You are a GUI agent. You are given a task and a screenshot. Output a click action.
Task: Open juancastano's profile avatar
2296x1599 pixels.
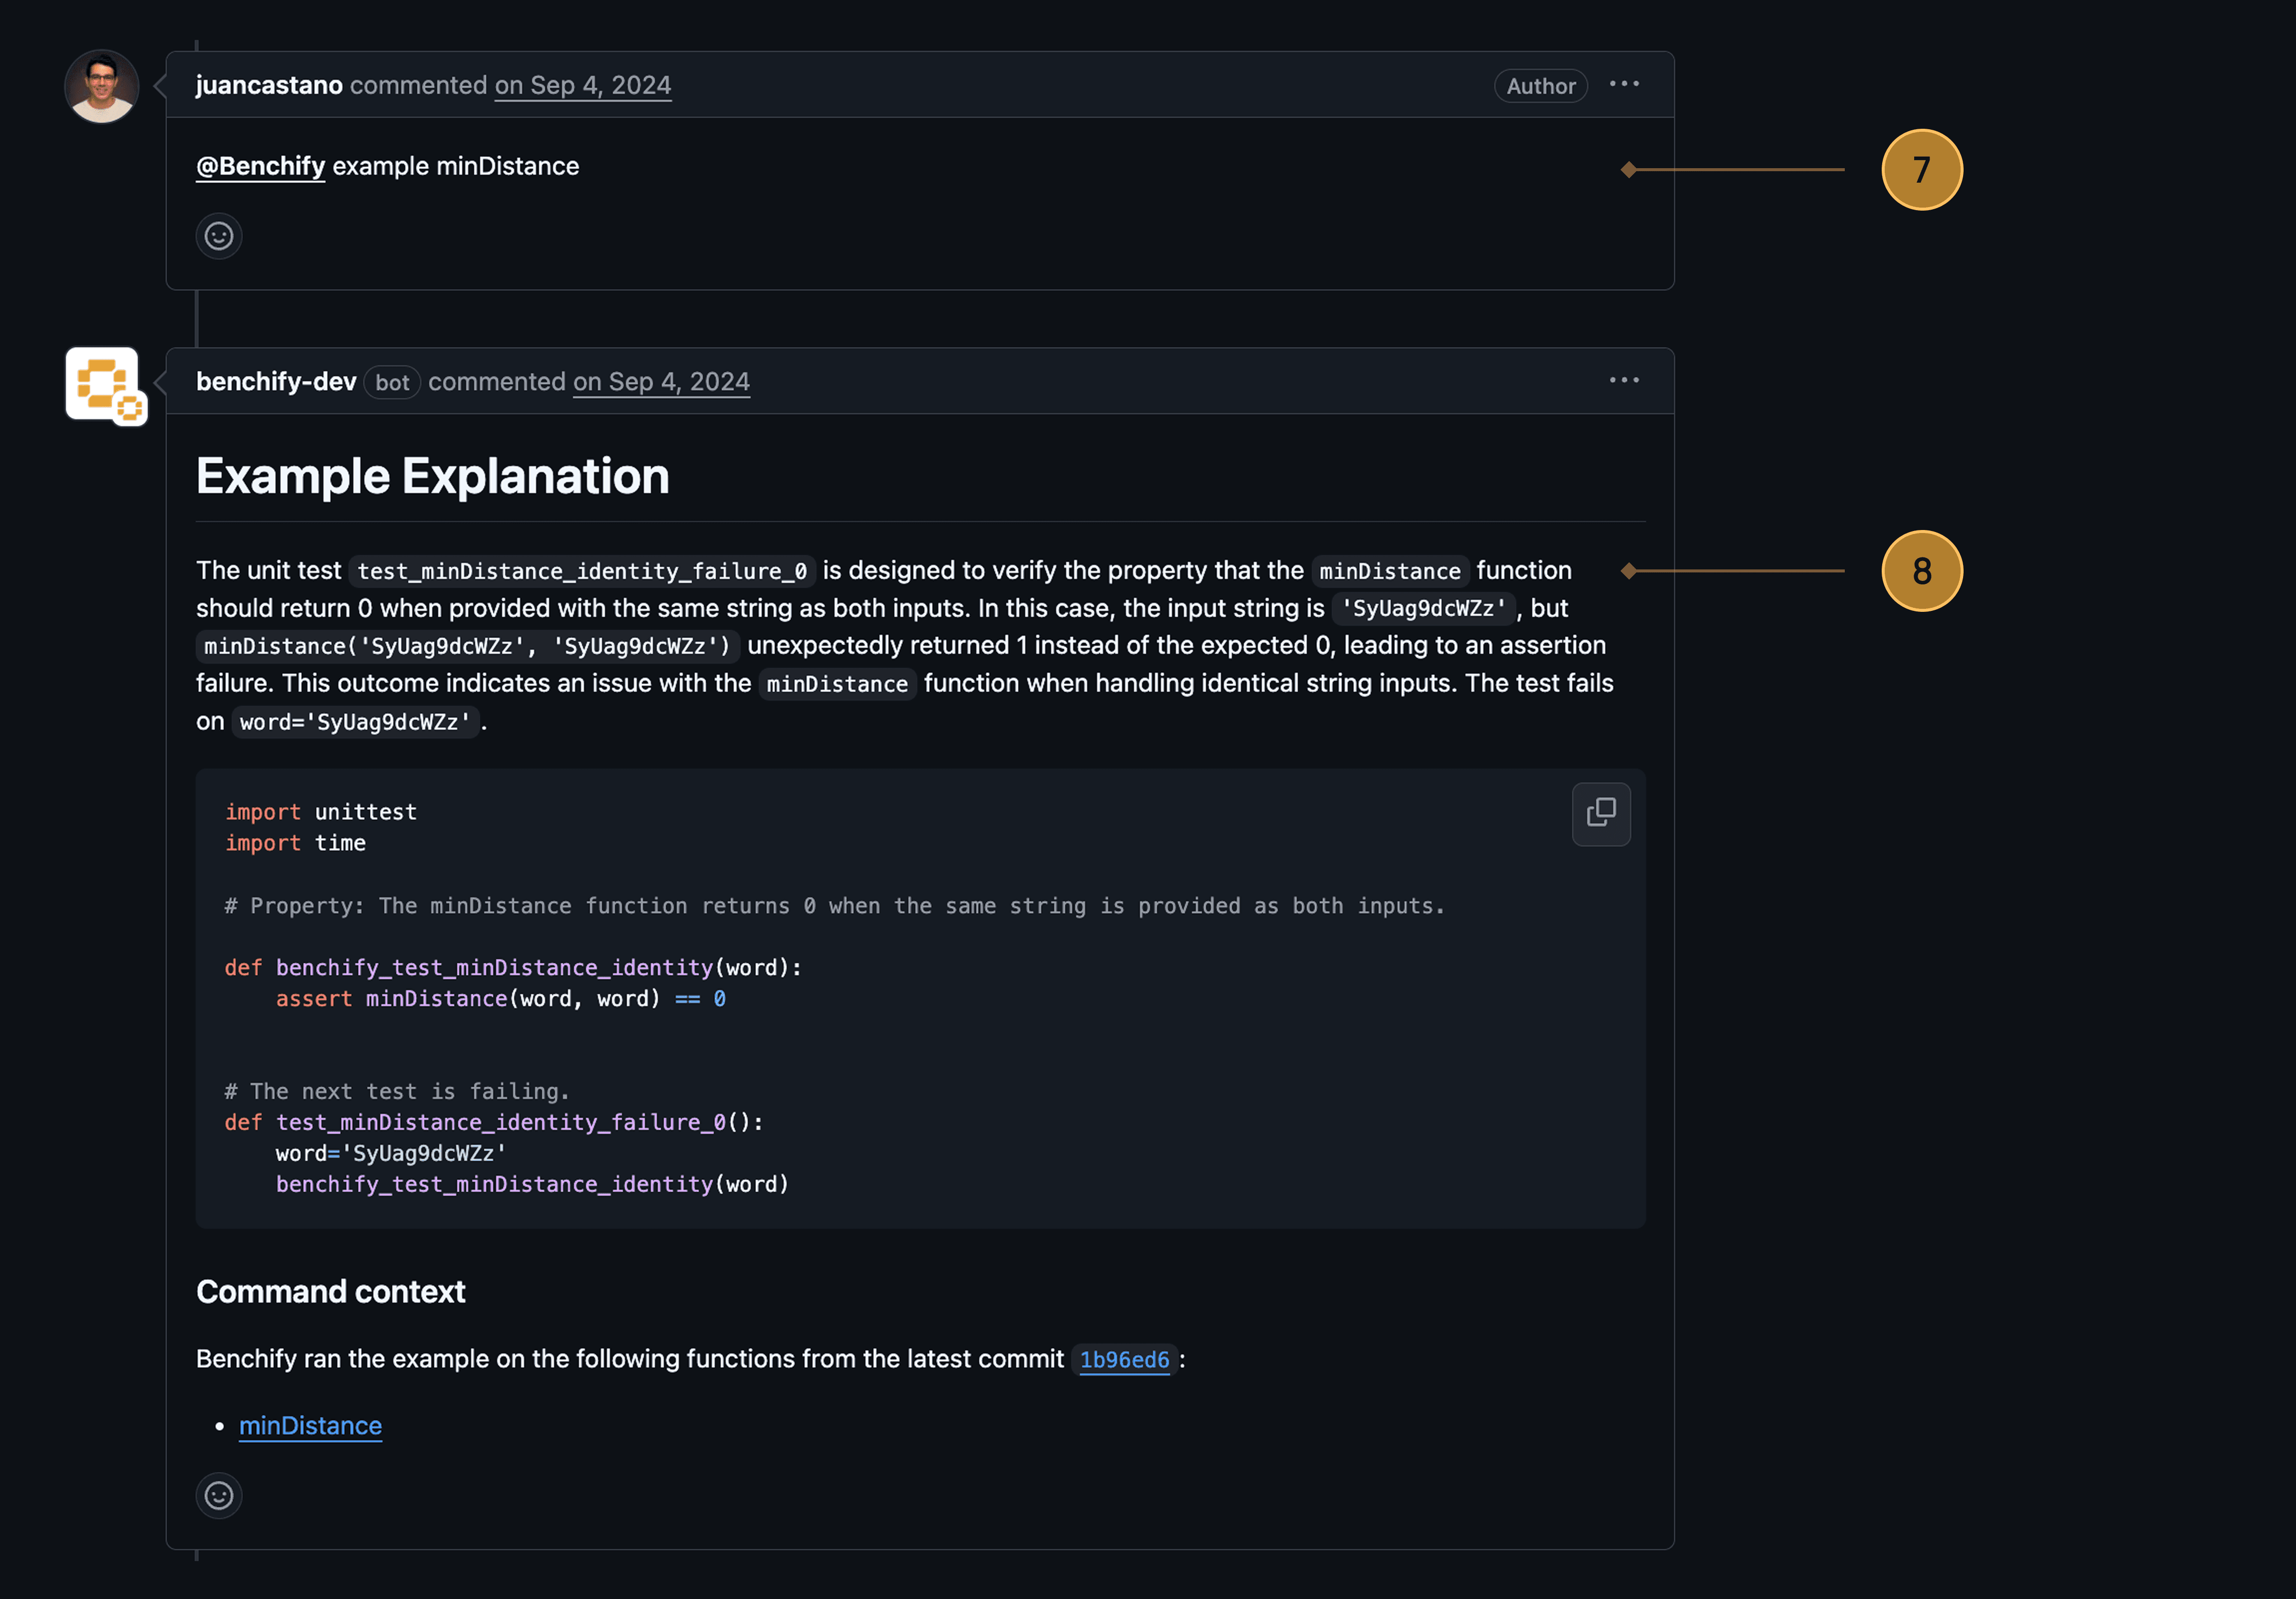101,87
